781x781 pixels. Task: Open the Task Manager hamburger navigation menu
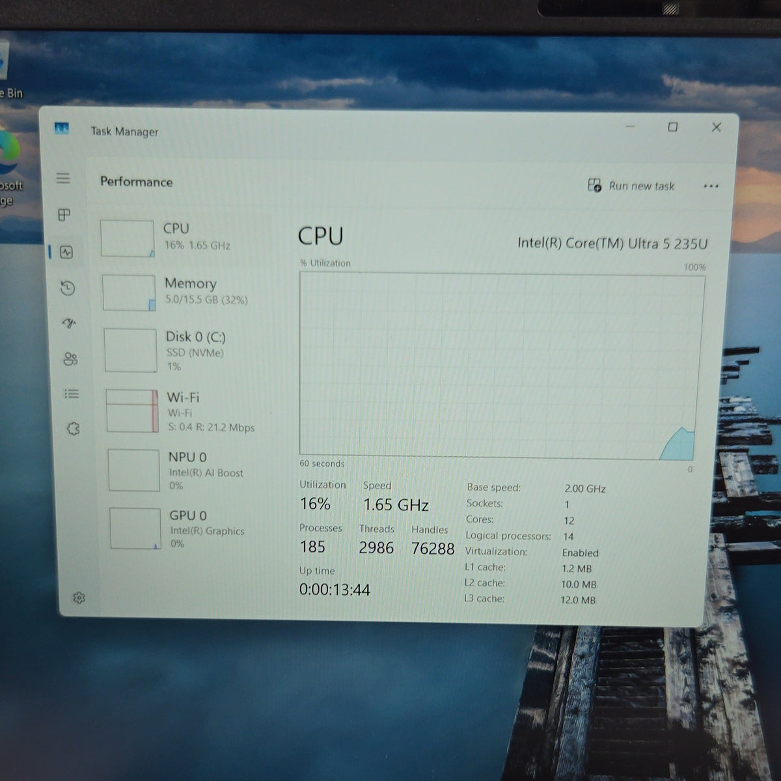click(x=63, y=178)
